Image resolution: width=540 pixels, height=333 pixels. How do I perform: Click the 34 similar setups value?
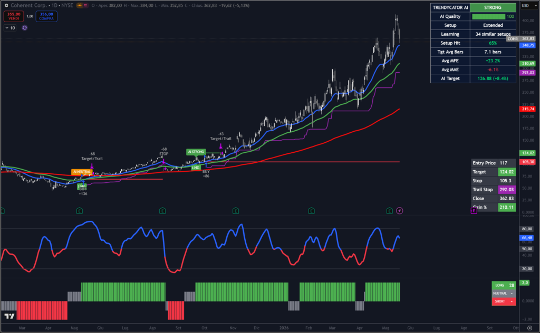(x=493, y=34)
